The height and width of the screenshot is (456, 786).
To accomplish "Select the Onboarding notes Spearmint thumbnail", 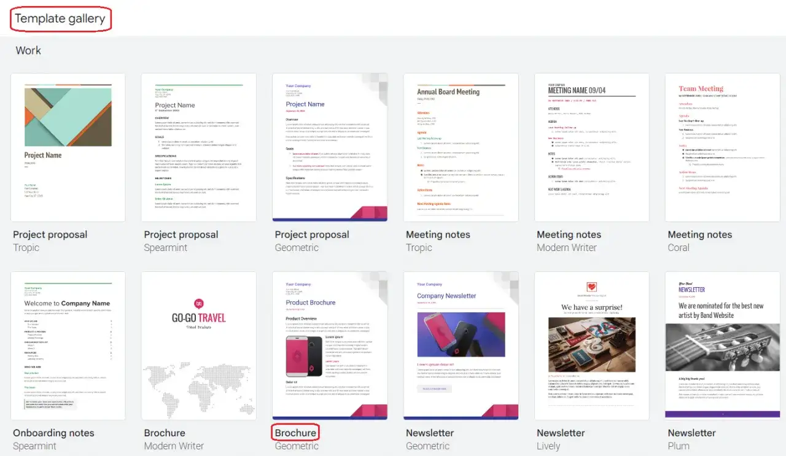I will point(68,346).
